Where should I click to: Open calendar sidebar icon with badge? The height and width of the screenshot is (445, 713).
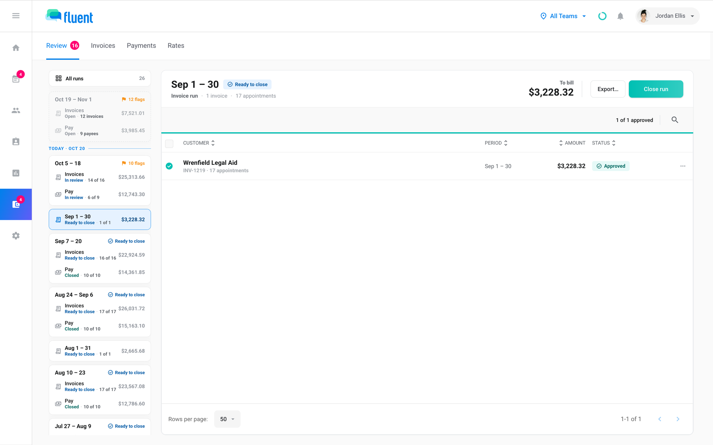point(16,79)
